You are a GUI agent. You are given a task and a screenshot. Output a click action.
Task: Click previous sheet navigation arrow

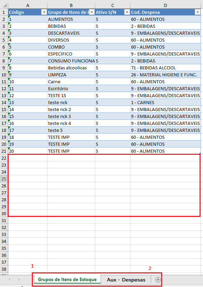pyautogui.click(x=9, y=279)
